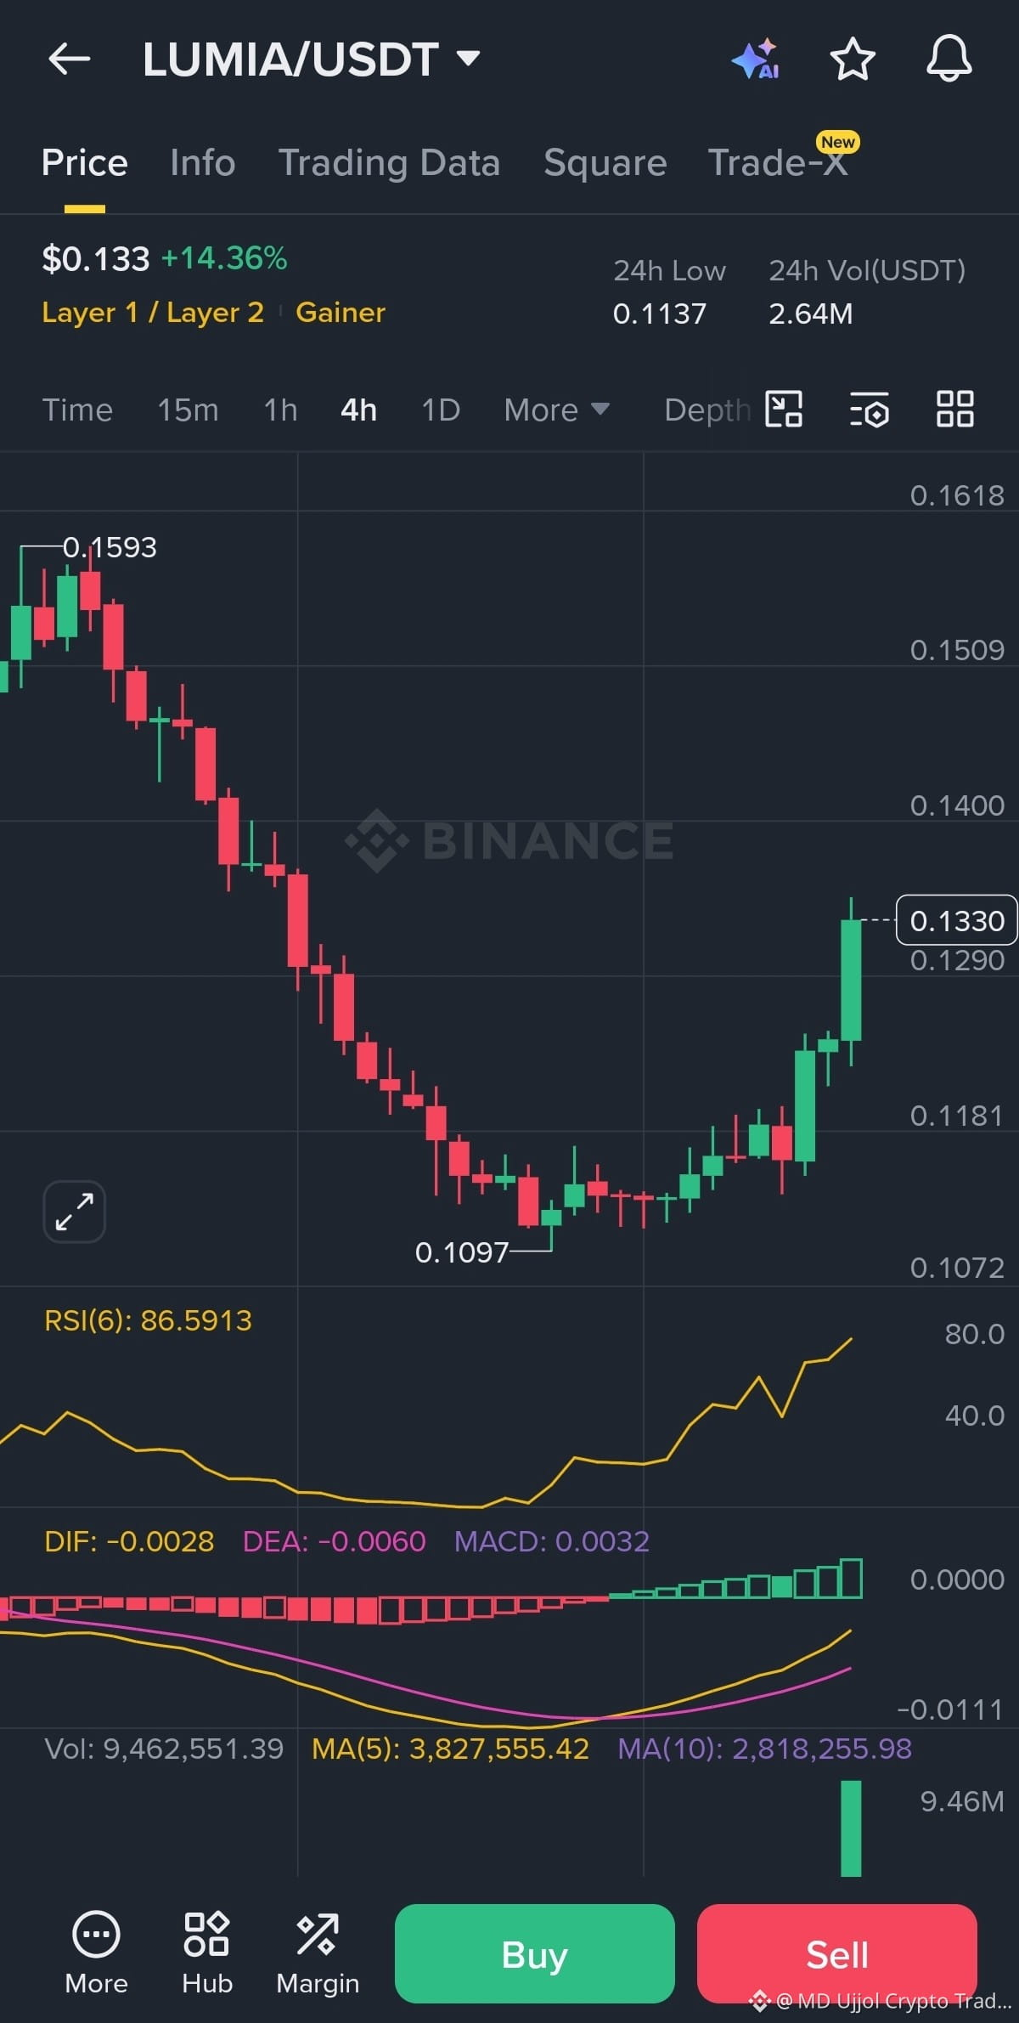Tap the 0.1593 high price marker
Viewport: 1019px width, 2023px height.
pyautogui.click(x=110, y=547)
